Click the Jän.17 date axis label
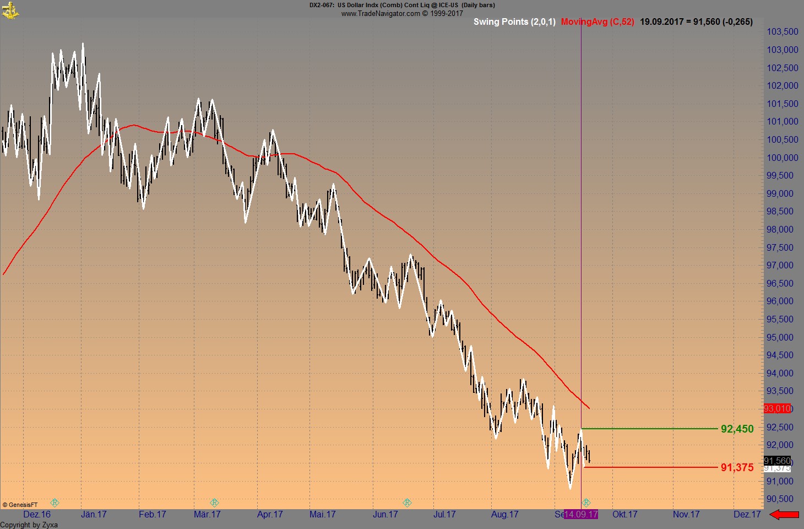This screenshot has height=529, width=804. point(94,514)
